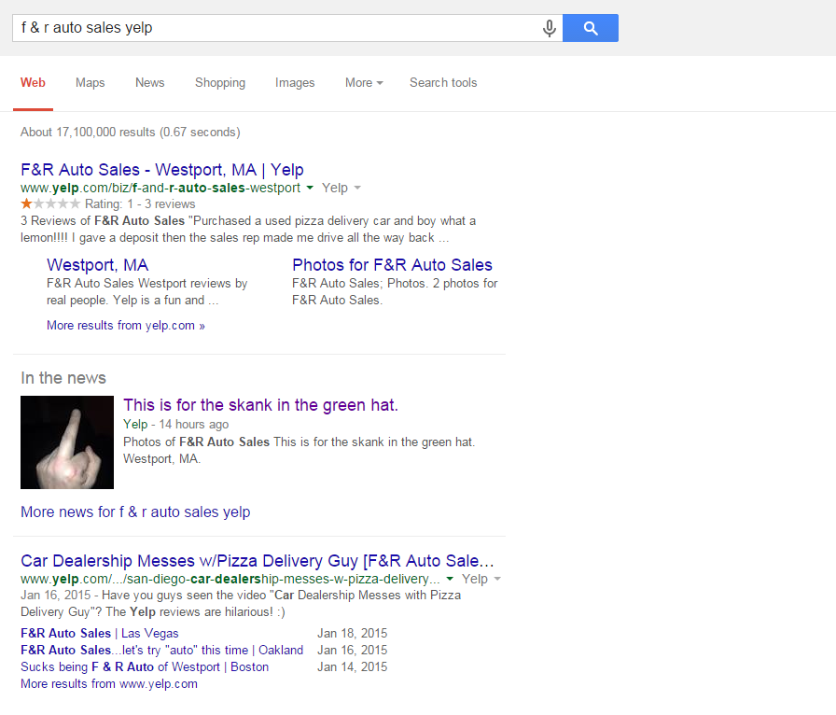Click 'More results from www.yelp.com'
836x715 pixels.
pos(109,684)
